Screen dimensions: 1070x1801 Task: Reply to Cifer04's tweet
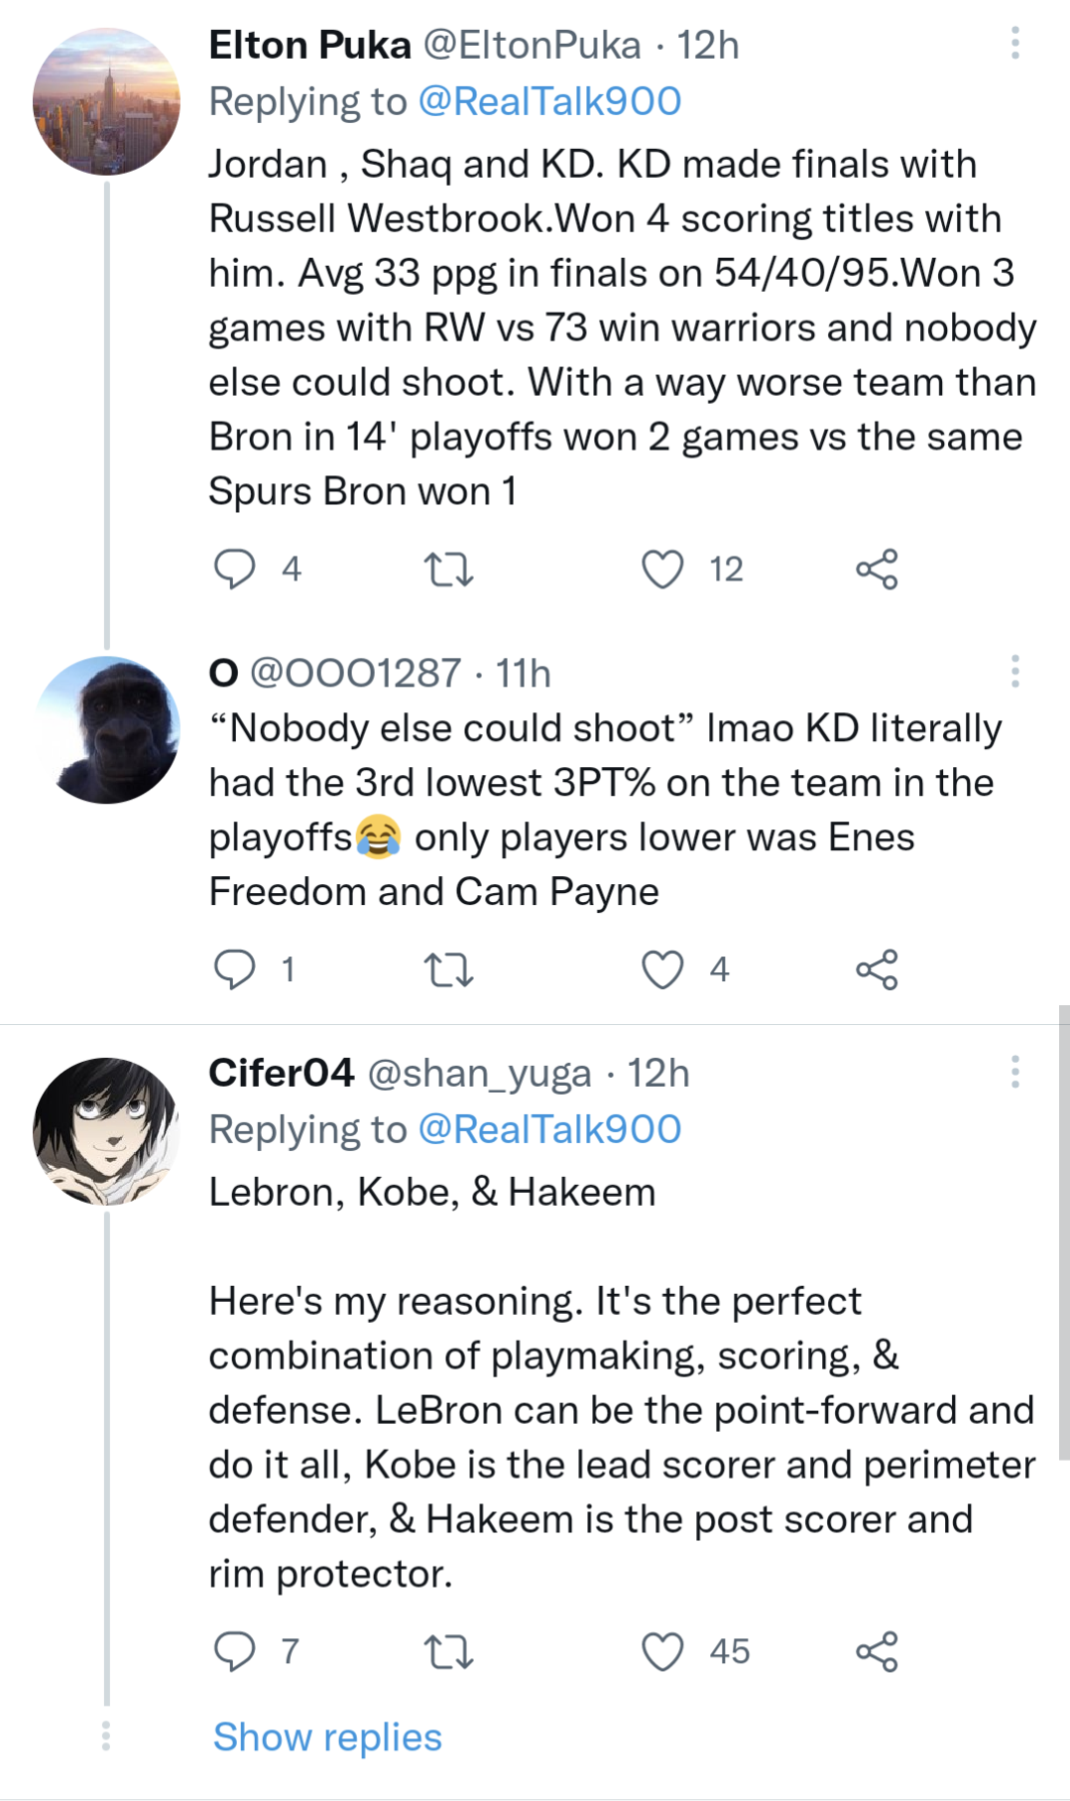(x=235, y=1651)
